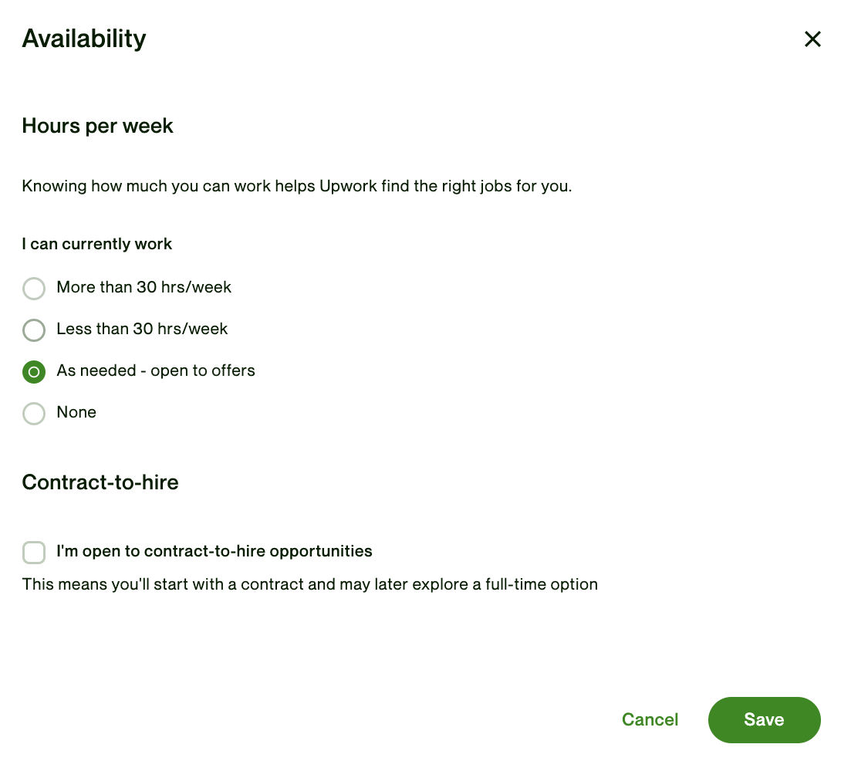Enable contract-to-hire opportunities checkbox
The image size is (841, 761).
[34, 552]
